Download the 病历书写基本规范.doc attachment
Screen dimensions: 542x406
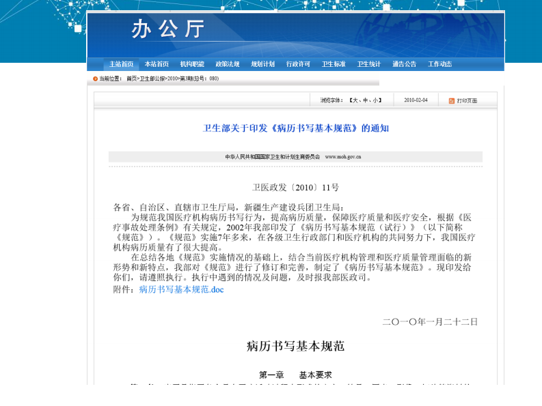pyautogui.click(x=182, y=289)
